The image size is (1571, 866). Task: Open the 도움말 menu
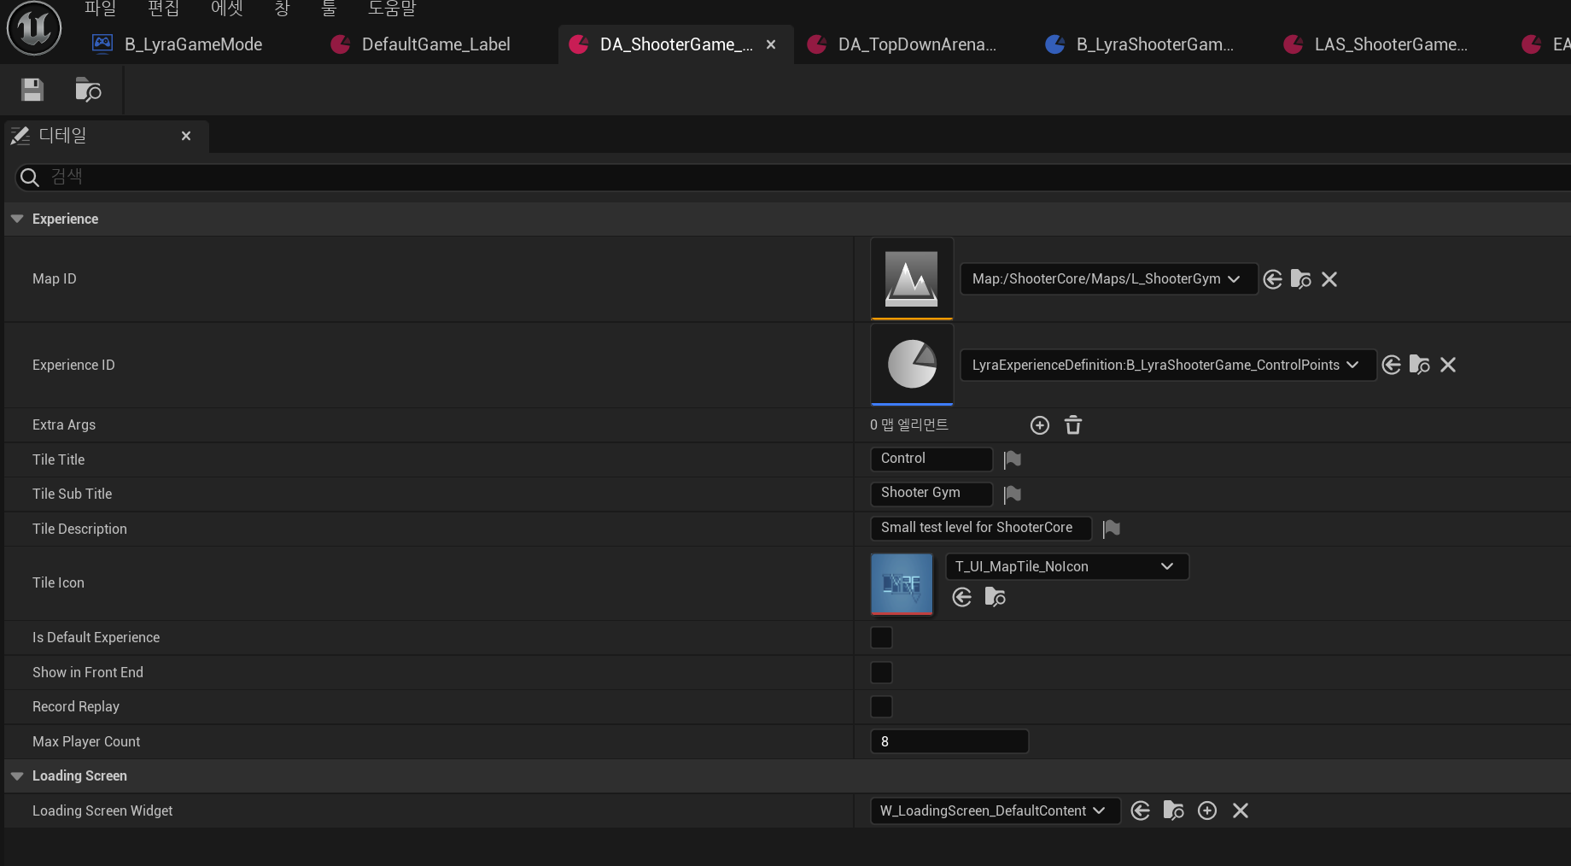click(x=392, y=9)
